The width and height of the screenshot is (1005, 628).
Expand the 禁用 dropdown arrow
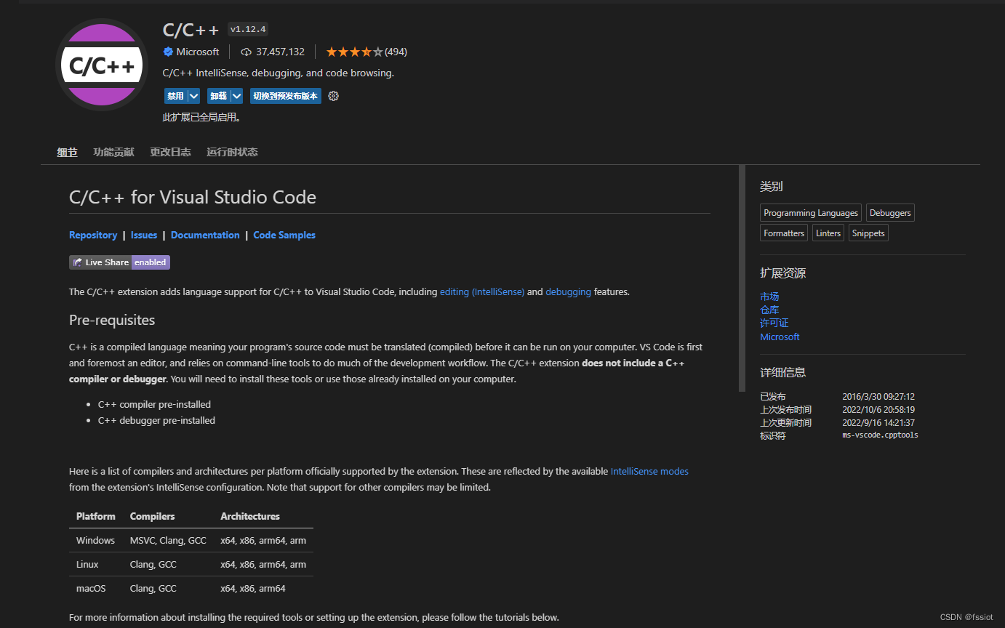193,96
